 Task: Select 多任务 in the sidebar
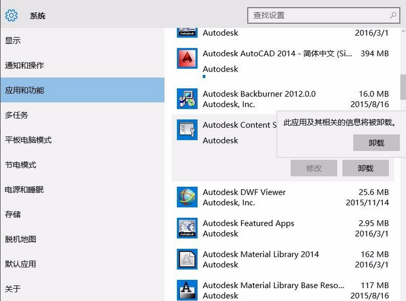point(17,115)
